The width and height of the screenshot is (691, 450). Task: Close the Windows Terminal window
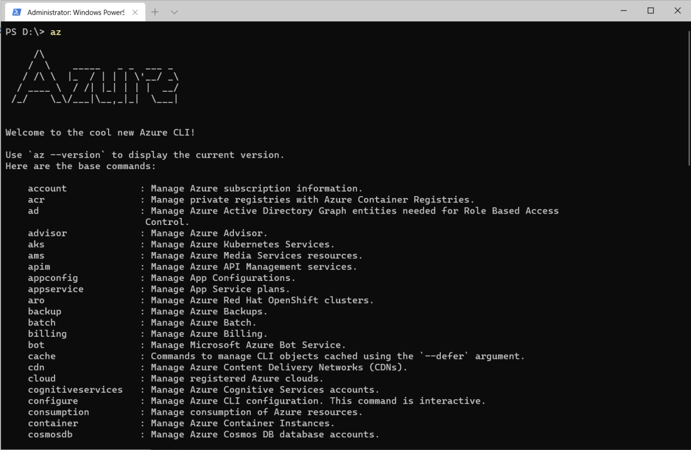pos(677,11)
